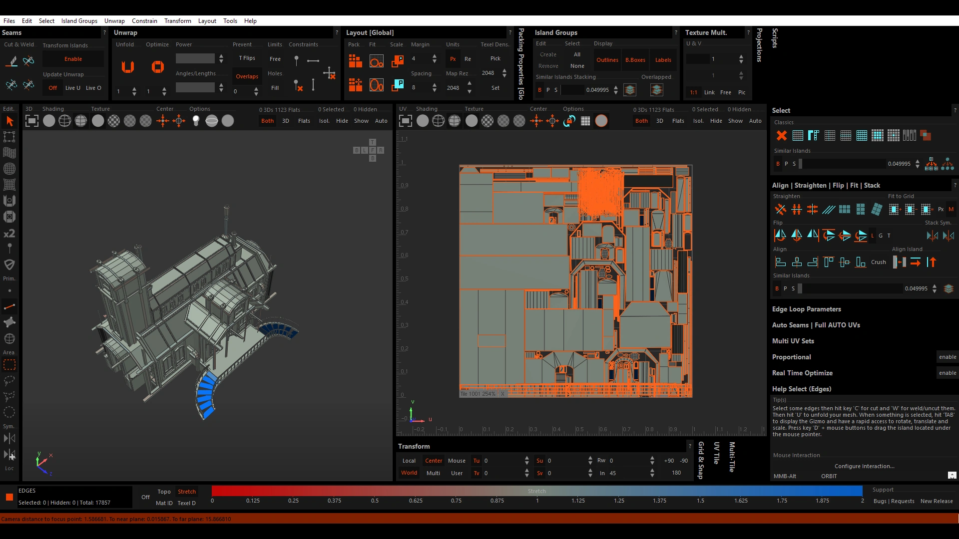Click the red X deselect icon in Classics
The height and width of the screenshot is (539, 959).
tap(782, 135)
